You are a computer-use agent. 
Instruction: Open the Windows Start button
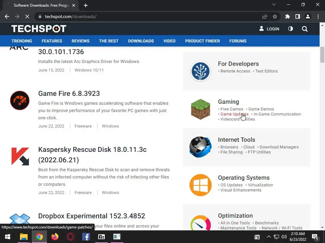[x=8, y=237]
